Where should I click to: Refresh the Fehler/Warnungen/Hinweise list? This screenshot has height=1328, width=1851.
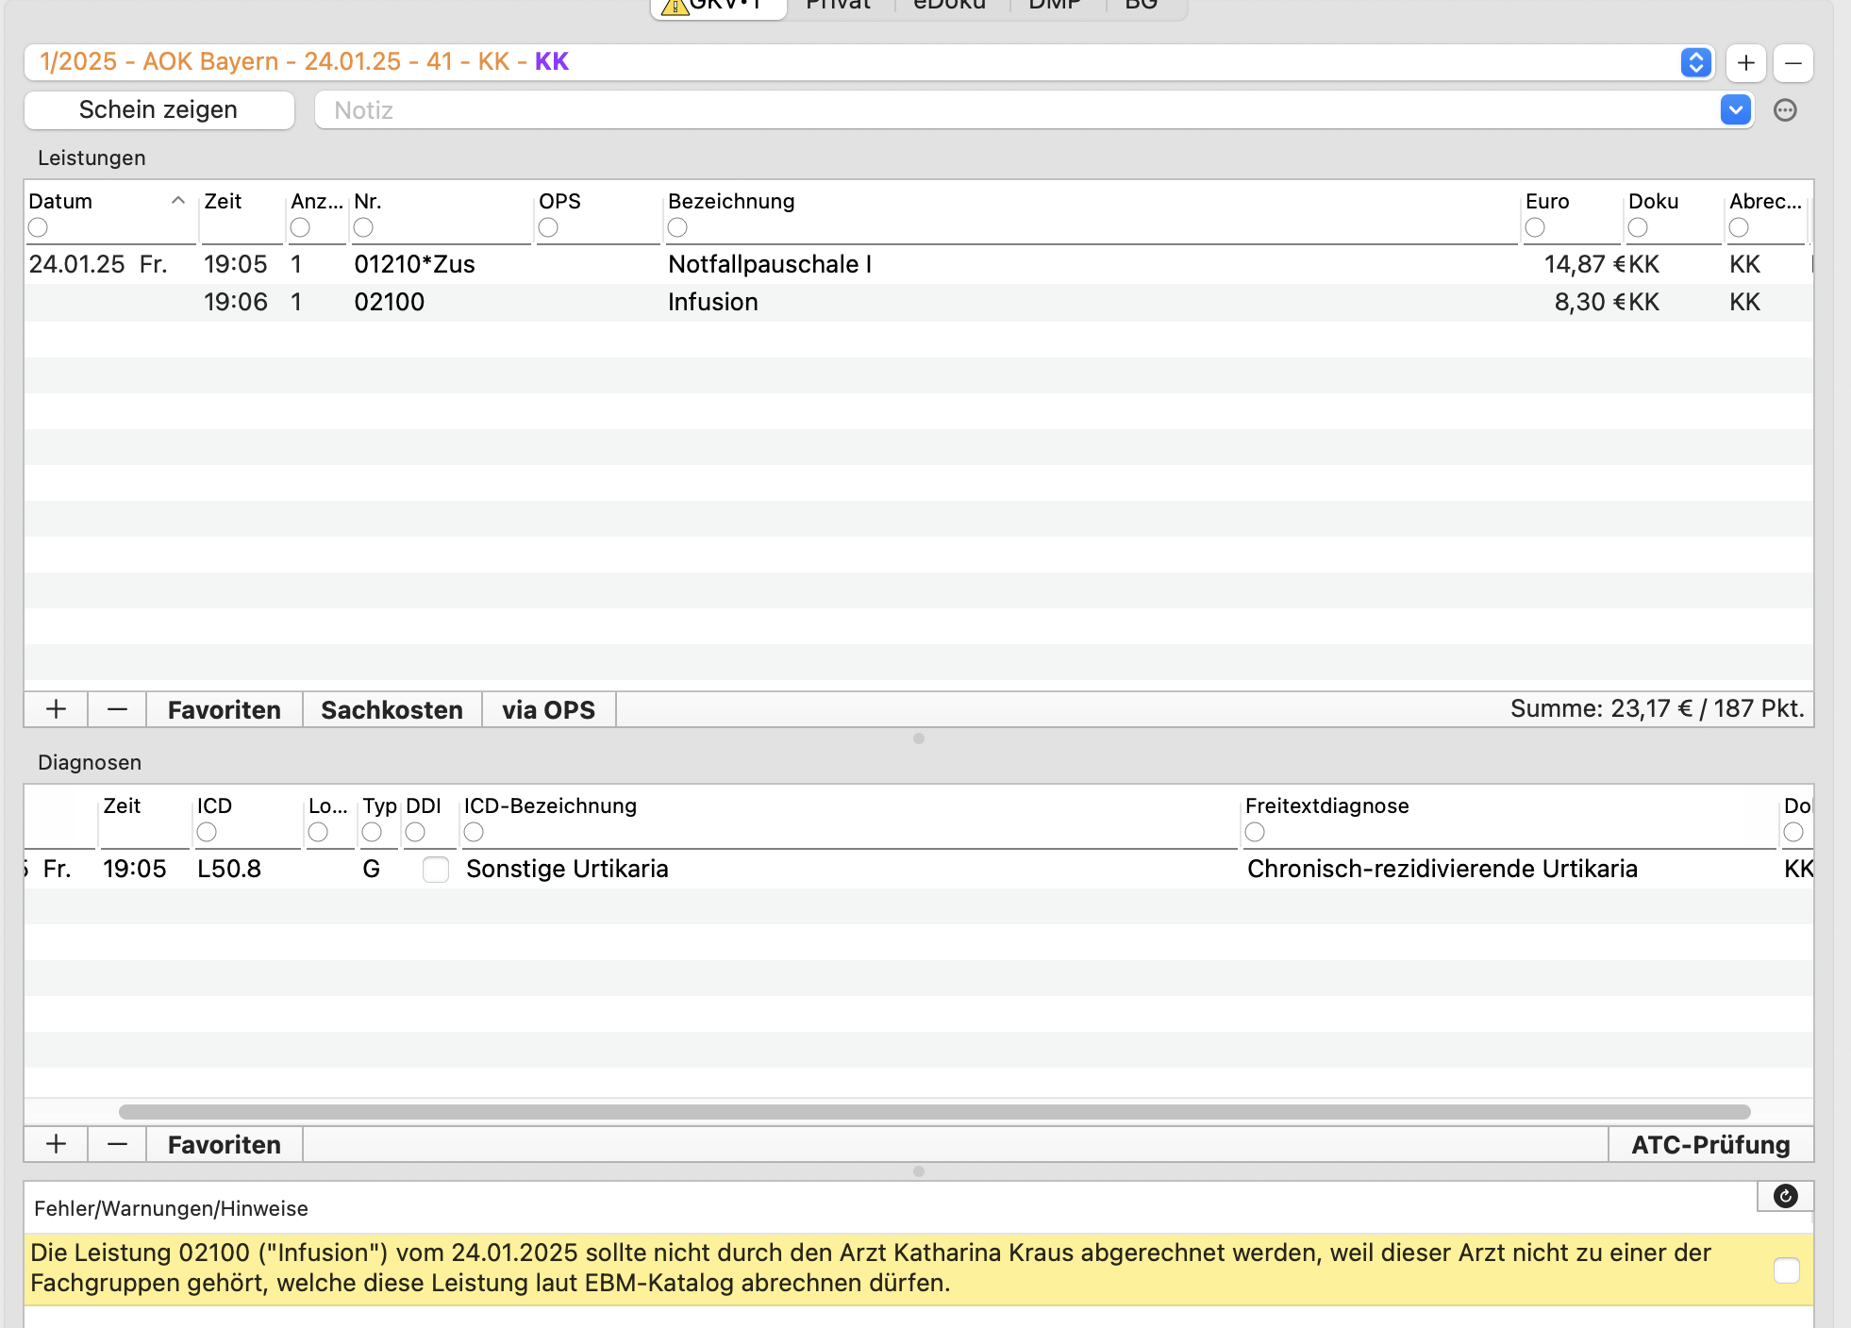pos(1785,1196)
